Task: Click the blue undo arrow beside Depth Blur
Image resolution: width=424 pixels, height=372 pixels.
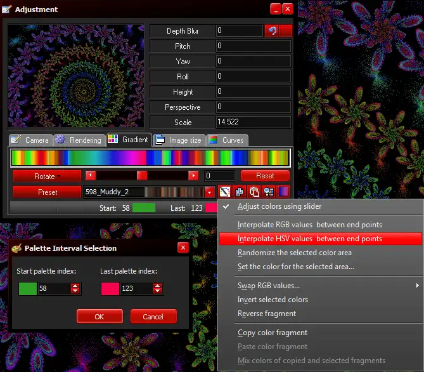Action: (272, 30)
